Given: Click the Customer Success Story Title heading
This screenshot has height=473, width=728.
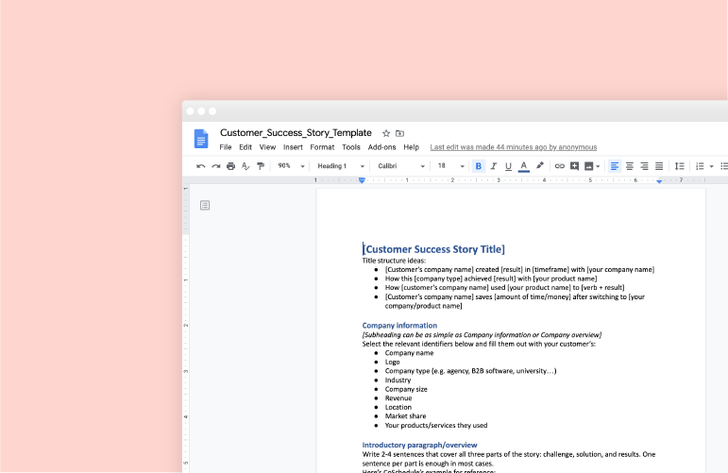Looking at the screenshot, I should coord(433,249).
